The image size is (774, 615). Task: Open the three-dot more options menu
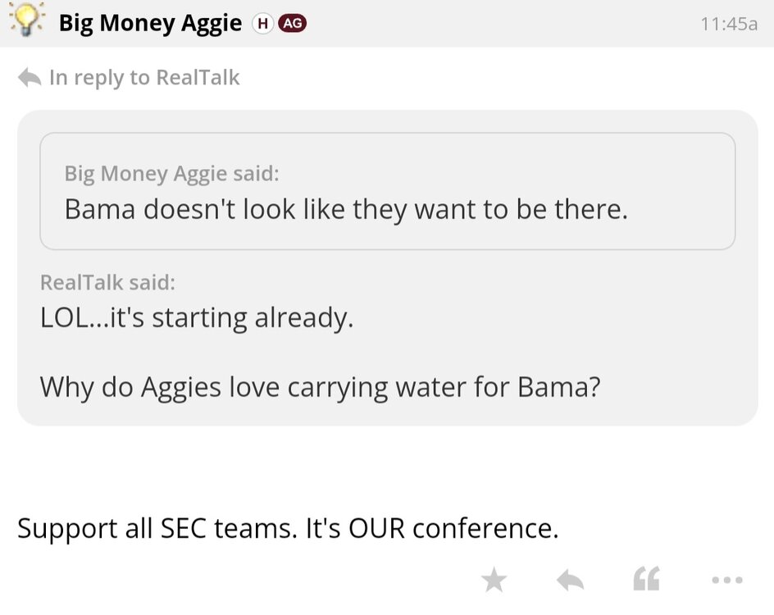point(726,581)
